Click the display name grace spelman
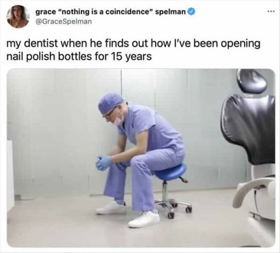 110,12
